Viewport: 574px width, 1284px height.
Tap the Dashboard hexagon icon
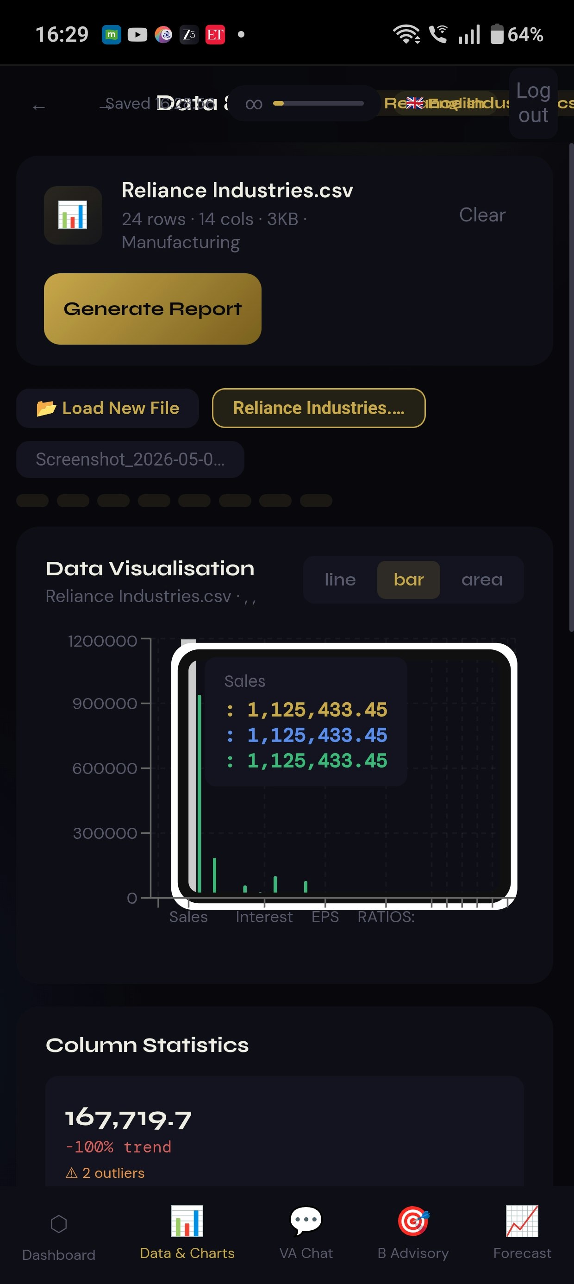pyautogui.click(x=59, y=1224)
